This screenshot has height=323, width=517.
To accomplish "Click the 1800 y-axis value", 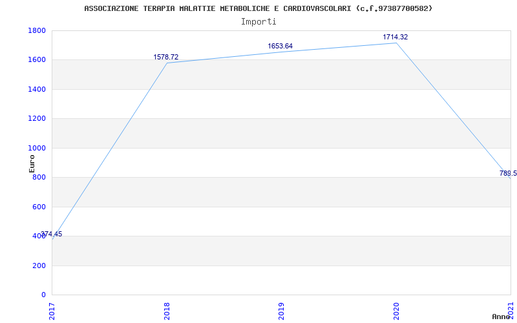I will 37,30.
